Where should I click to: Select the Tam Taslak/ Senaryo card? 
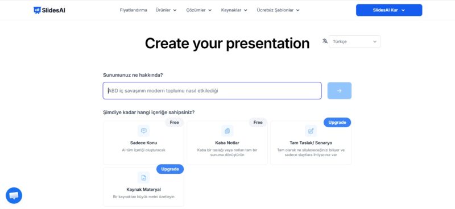click(311, 143)
